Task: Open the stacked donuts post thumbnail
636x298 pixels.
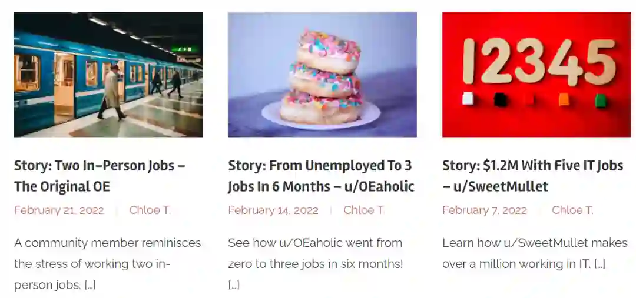Action: point(322,75)
